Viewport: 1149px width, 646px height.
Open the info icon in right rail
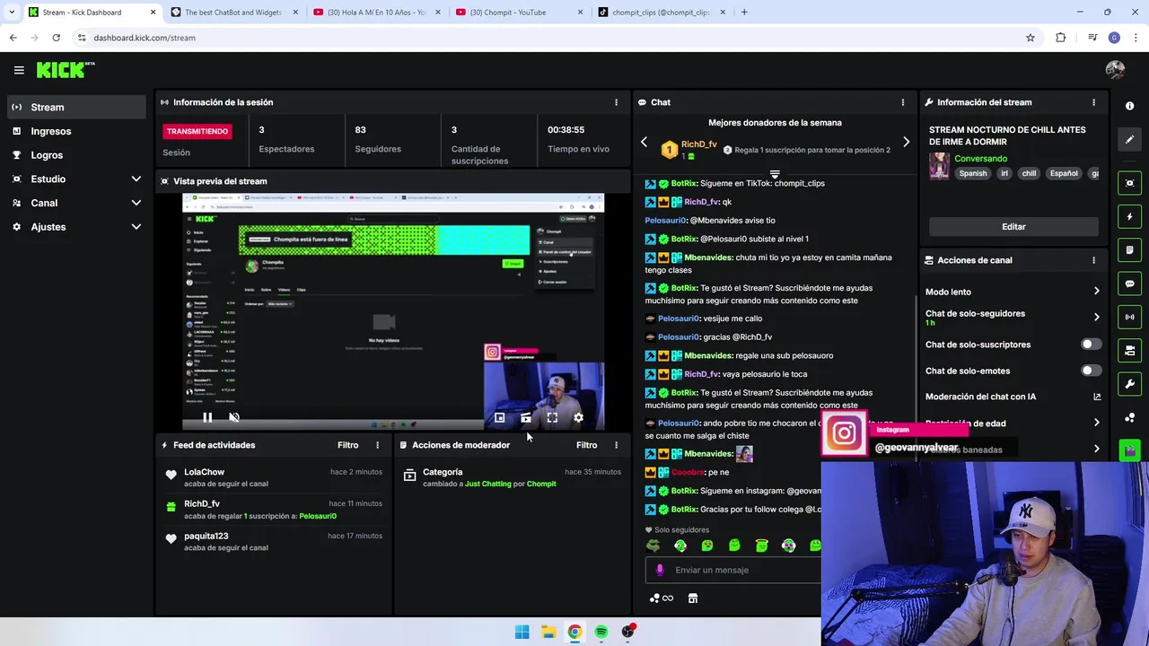pyautogui.click(x=1129, y=106)
